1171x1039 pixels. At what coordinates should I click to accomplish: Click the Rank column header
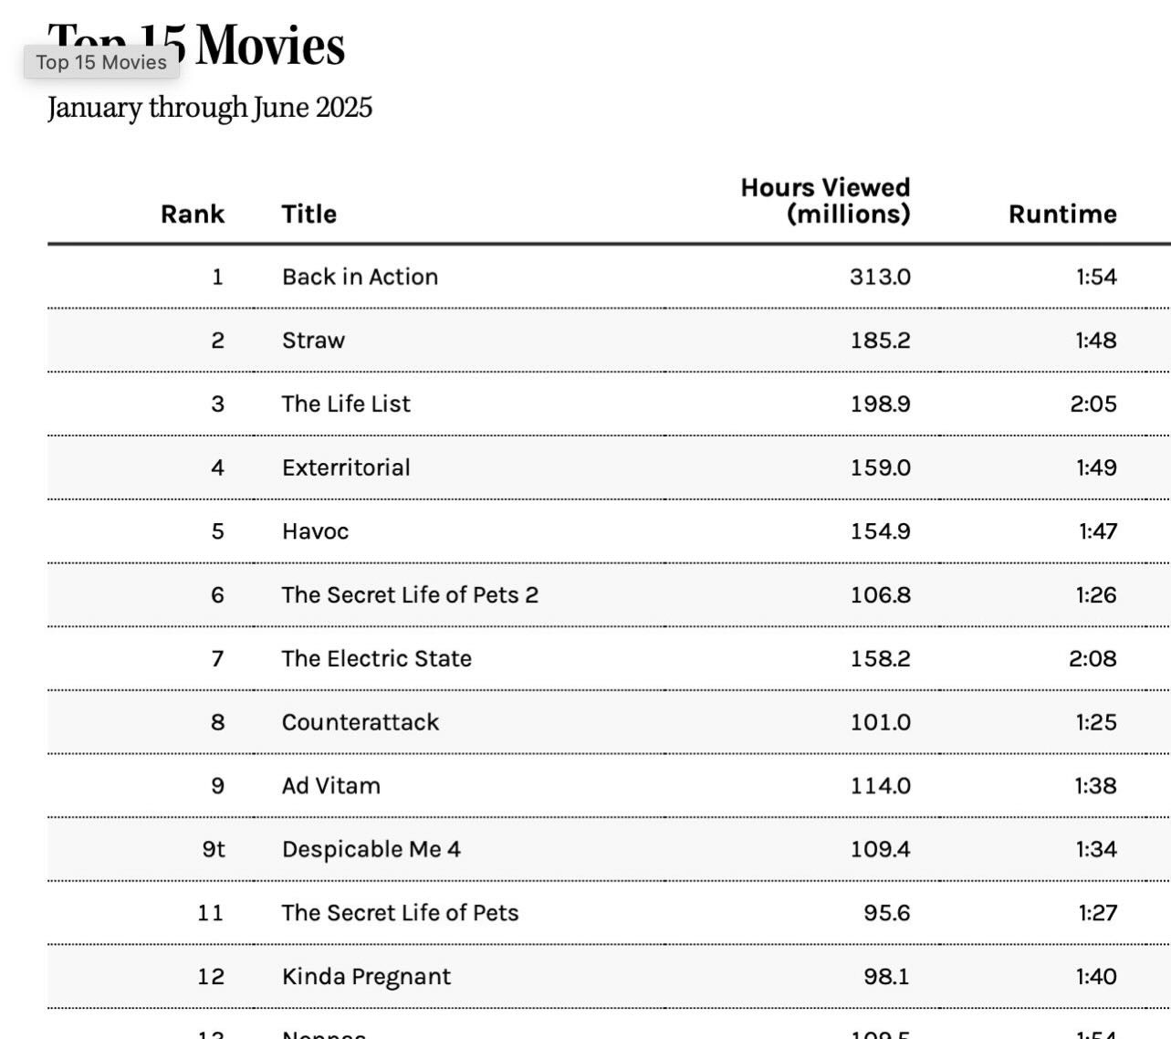[x=193, y=214]
